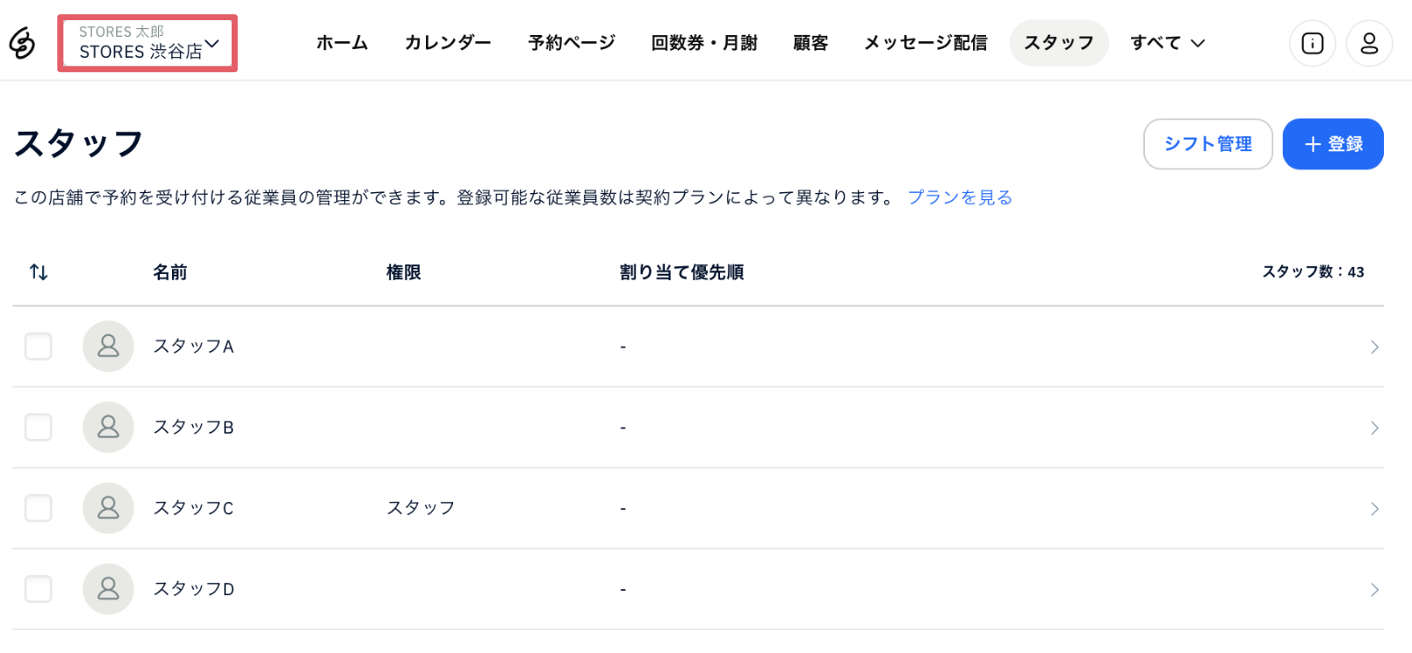Open the スタッフA name row

click(x=193, y=347)
